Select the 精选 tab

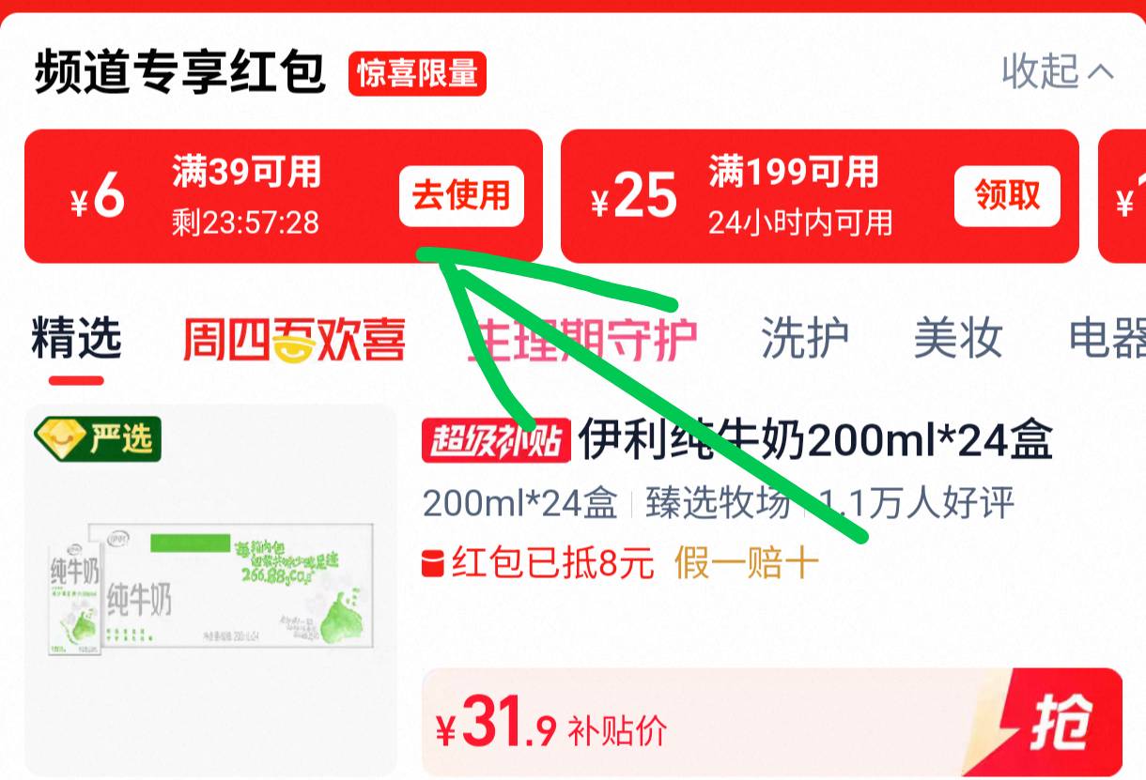(76, 339)
